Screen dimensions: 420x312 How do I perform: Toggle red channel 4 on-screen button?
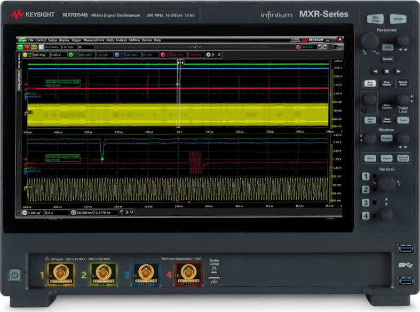tap(163, 54)
